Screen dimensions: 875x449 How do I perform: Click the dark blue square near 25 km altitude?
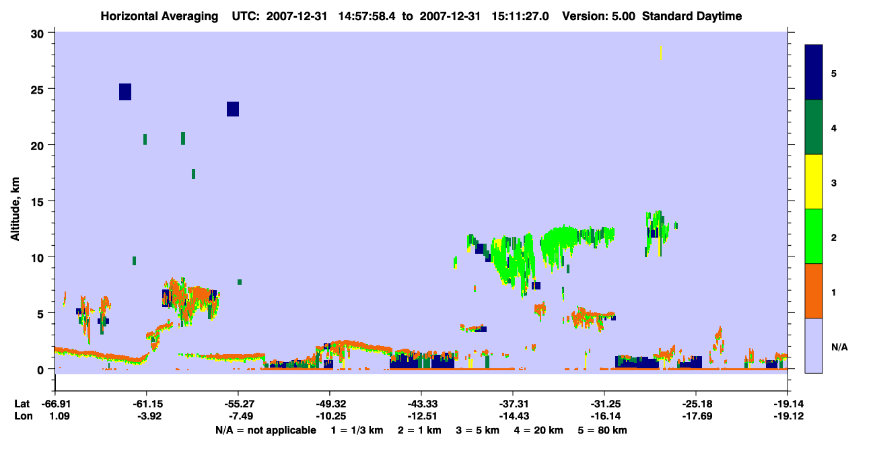[125, 92]
